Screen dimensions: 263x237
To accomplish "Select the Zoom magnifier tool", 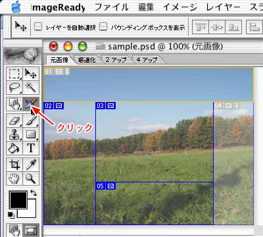I will click(x=31, y=178).
